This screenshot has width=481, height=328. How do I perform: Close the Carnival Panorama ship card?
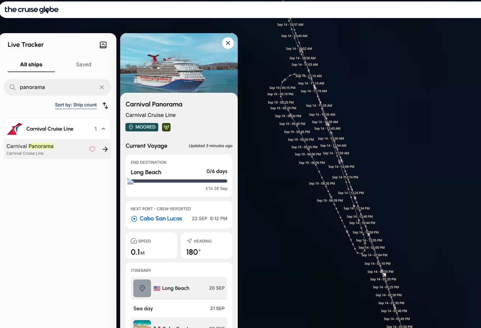pyautogui.click(x=228, y=43)
